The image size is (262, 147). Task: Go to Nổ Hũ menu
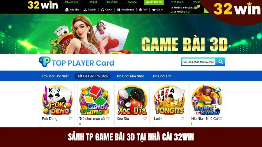tap(93, 2)
